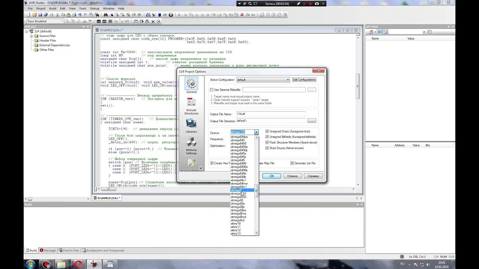This screenshot has height=269, width=479.
Task: Click OK in Project Options dialog
Action: coord(272,176)
